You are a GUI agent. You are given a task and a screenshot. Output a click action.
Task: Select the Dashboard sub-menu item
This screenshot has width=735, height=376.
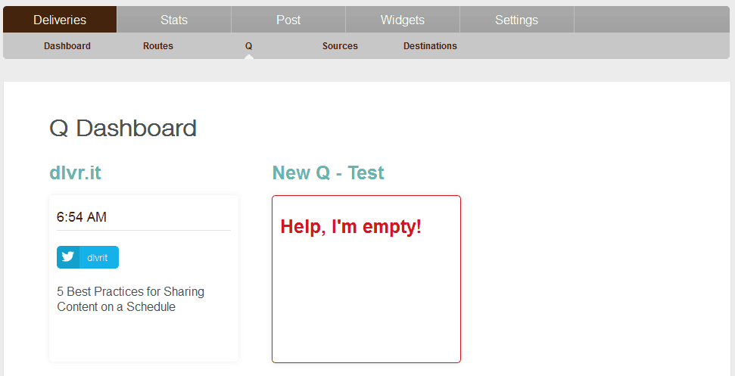tap(67, 46)
